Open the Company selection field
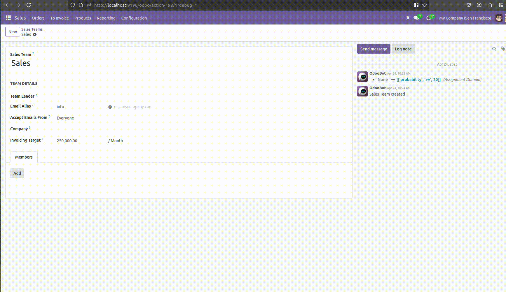The width and height of the screenshot is (506, 292). pos(115,129)
